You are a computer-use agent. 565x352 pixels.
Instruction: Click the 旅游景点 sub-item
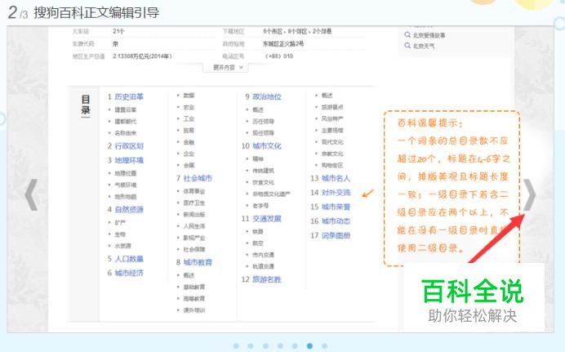(x=332, y=107)
